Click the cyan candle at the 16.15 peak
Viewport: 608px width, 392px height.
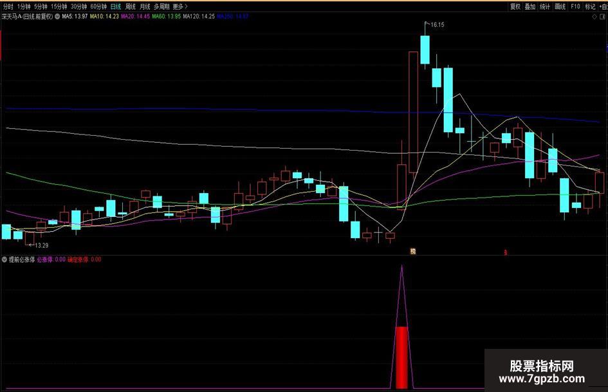click(x=425, y=50)
